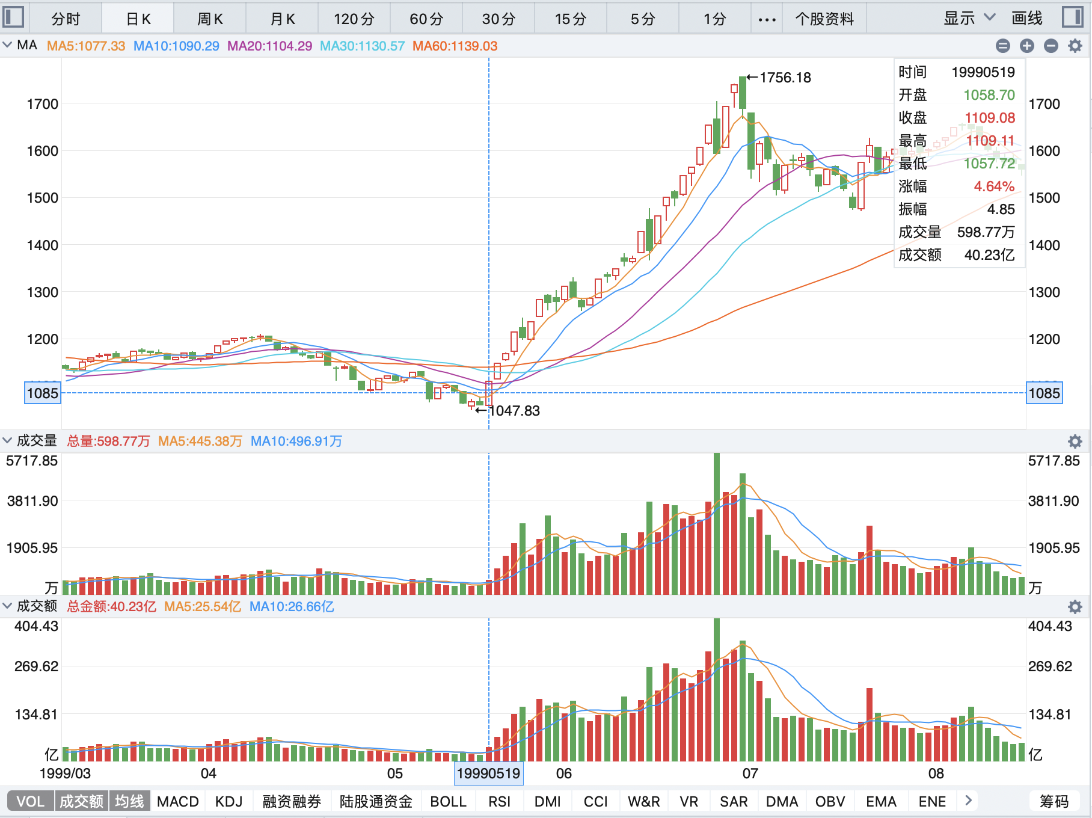Image resolution: width=1092 pixels, height=818 pixels.
Task: Open more timeframes via ellipsis button
Action: pyautogui.click(x=767, y=19)
